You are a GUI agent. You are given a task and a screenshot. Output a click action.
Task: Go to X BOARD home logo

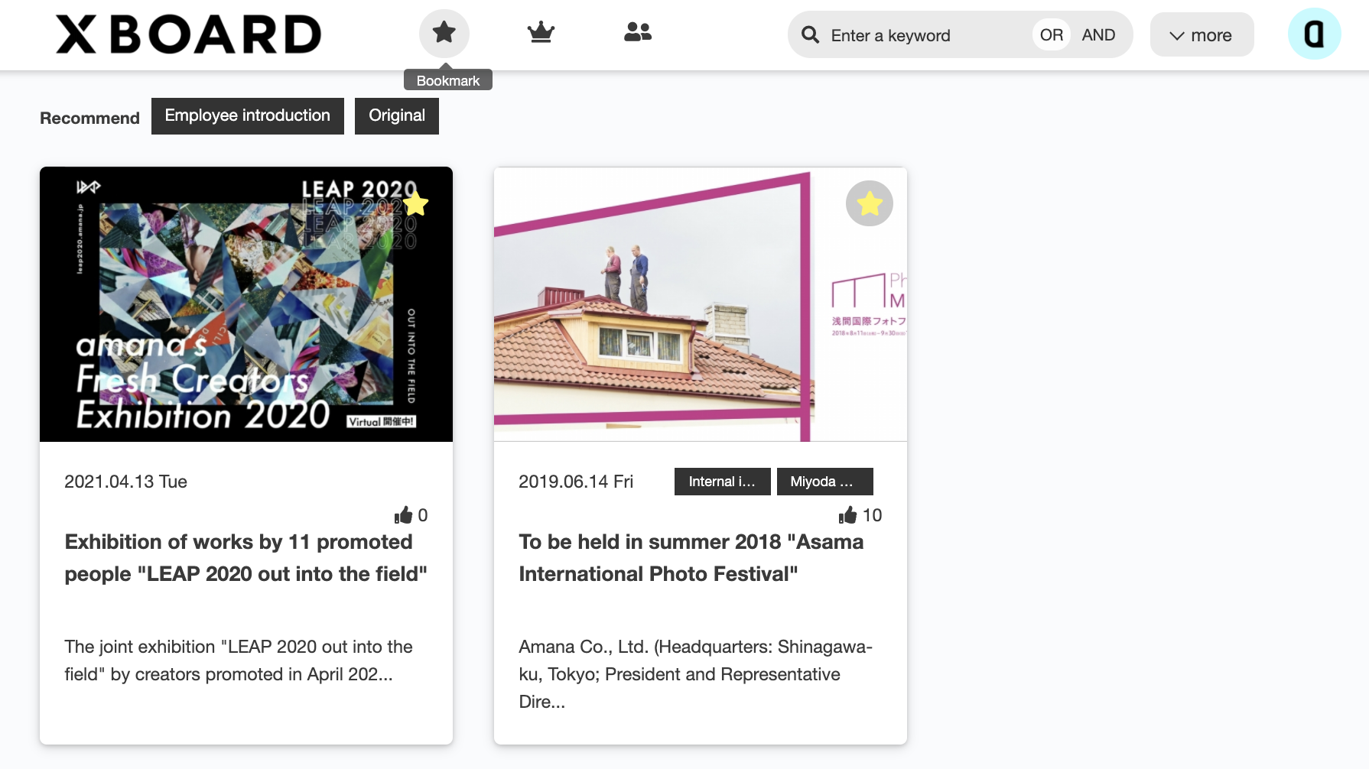tap(188, 34)
